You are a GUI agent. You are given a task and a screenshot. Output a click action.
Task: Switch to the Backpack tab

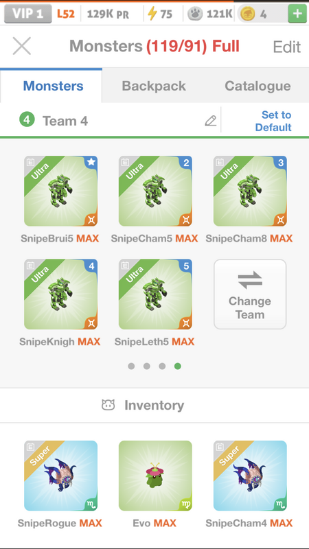pos(154,86)
